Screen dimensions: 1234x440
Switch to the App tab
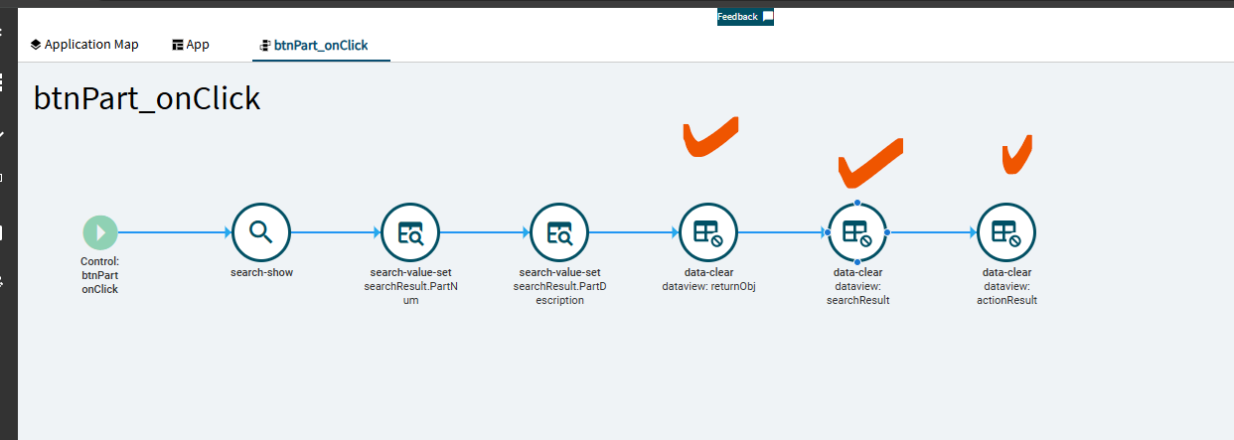click(191, 45)
